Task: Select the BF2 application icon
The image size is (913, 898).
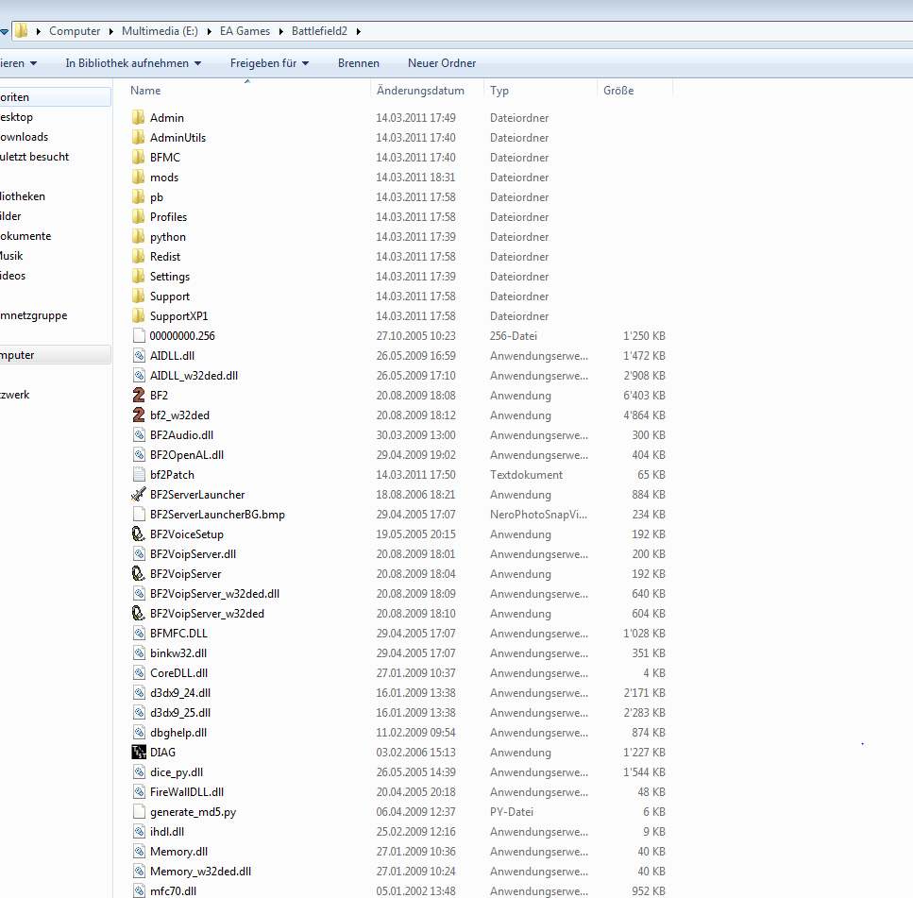Action: (x=139, y=396)
